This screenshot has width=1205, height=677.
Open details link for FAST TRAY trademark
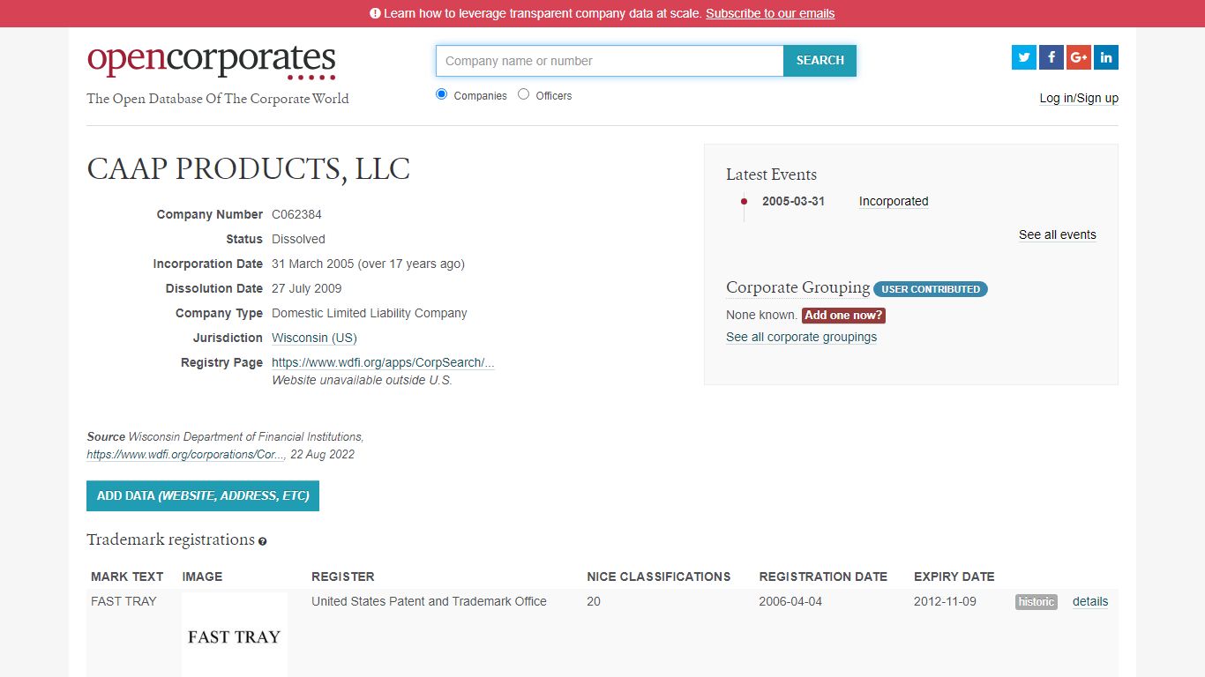tap(1090, 601)
